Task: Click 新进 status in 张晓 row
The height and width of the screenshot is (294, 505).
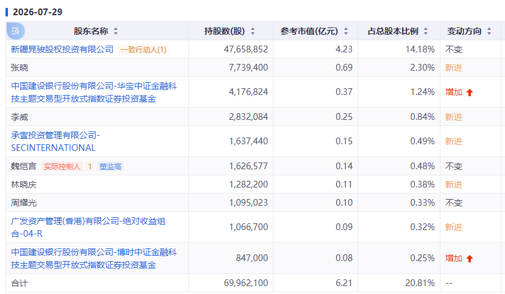Action: (x=453, y=68)
